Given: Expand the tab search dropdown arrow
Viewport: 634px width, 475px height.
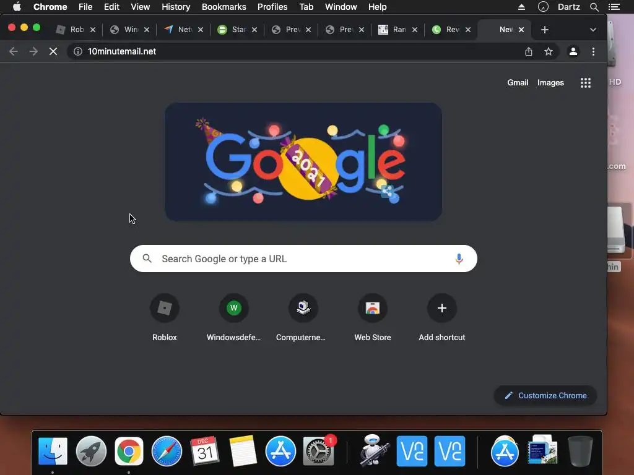Looking at the screenshot, I should [x=593, y=30].
